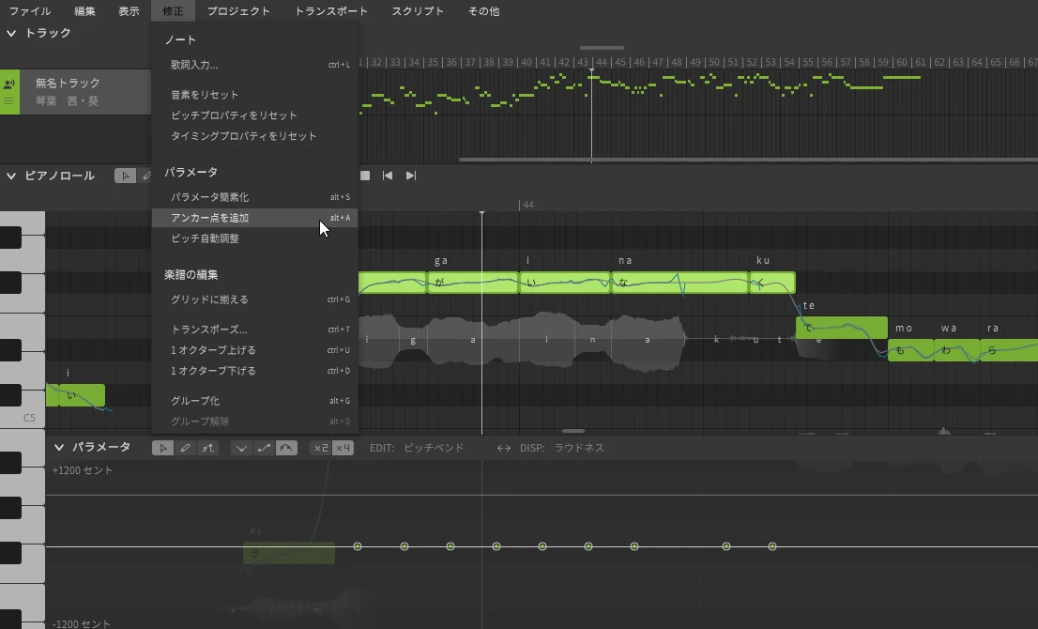Select the も note in piano roll
Image resolution: width=1038 pixels, height=629 pixels.
coord(911,350)
